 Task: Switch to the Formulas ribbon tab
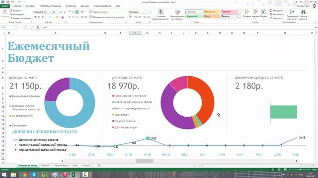click(x=71, y=6)
